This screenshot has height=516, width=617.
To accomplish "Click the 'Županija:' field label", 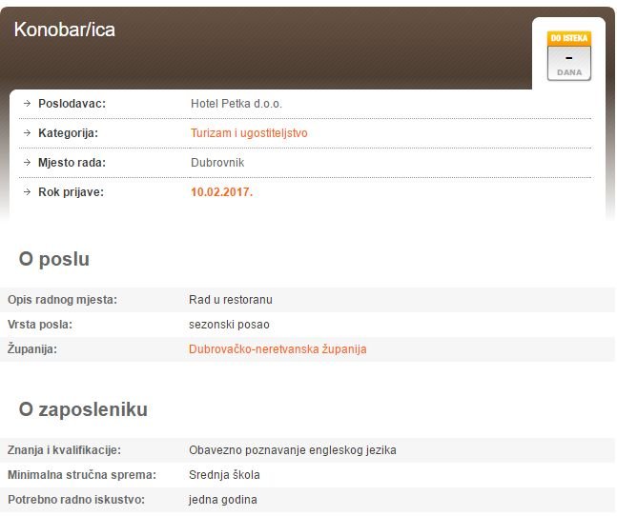I will 32,349.
